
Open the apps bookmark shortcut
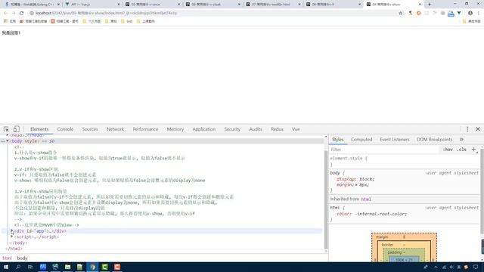[10, 21]
